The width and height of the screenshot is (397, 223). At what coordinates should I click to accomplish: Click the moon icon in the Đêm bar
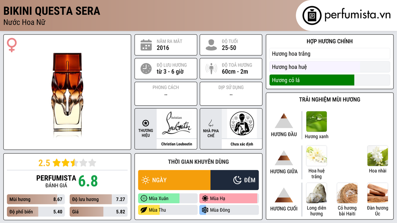pyautogui.click(x=237, y=180)
